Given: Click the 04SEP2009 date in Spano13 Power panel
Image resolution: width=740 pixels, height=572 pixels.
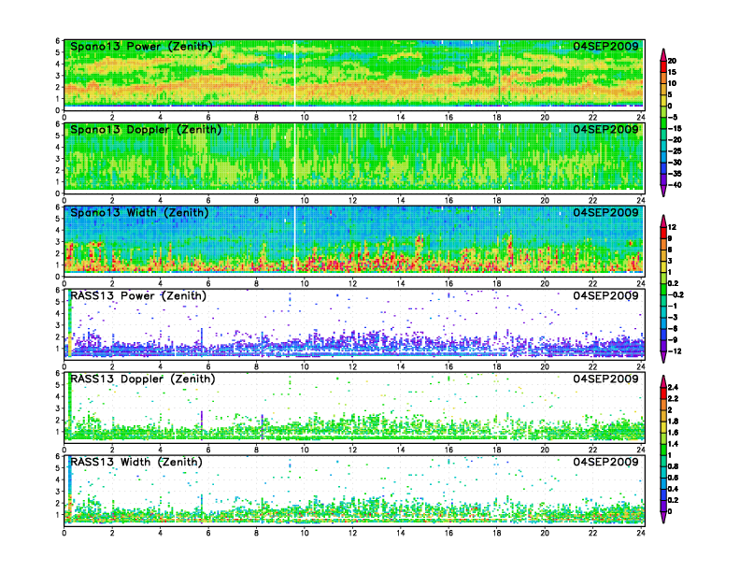Looking at the screenshot, I should coord(606,47).
